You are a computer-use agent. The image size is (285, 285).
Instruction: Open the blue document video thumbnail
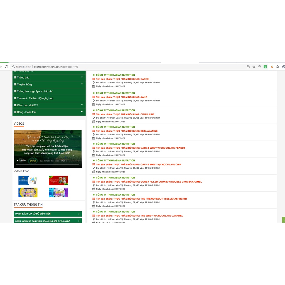coord(28,180)
